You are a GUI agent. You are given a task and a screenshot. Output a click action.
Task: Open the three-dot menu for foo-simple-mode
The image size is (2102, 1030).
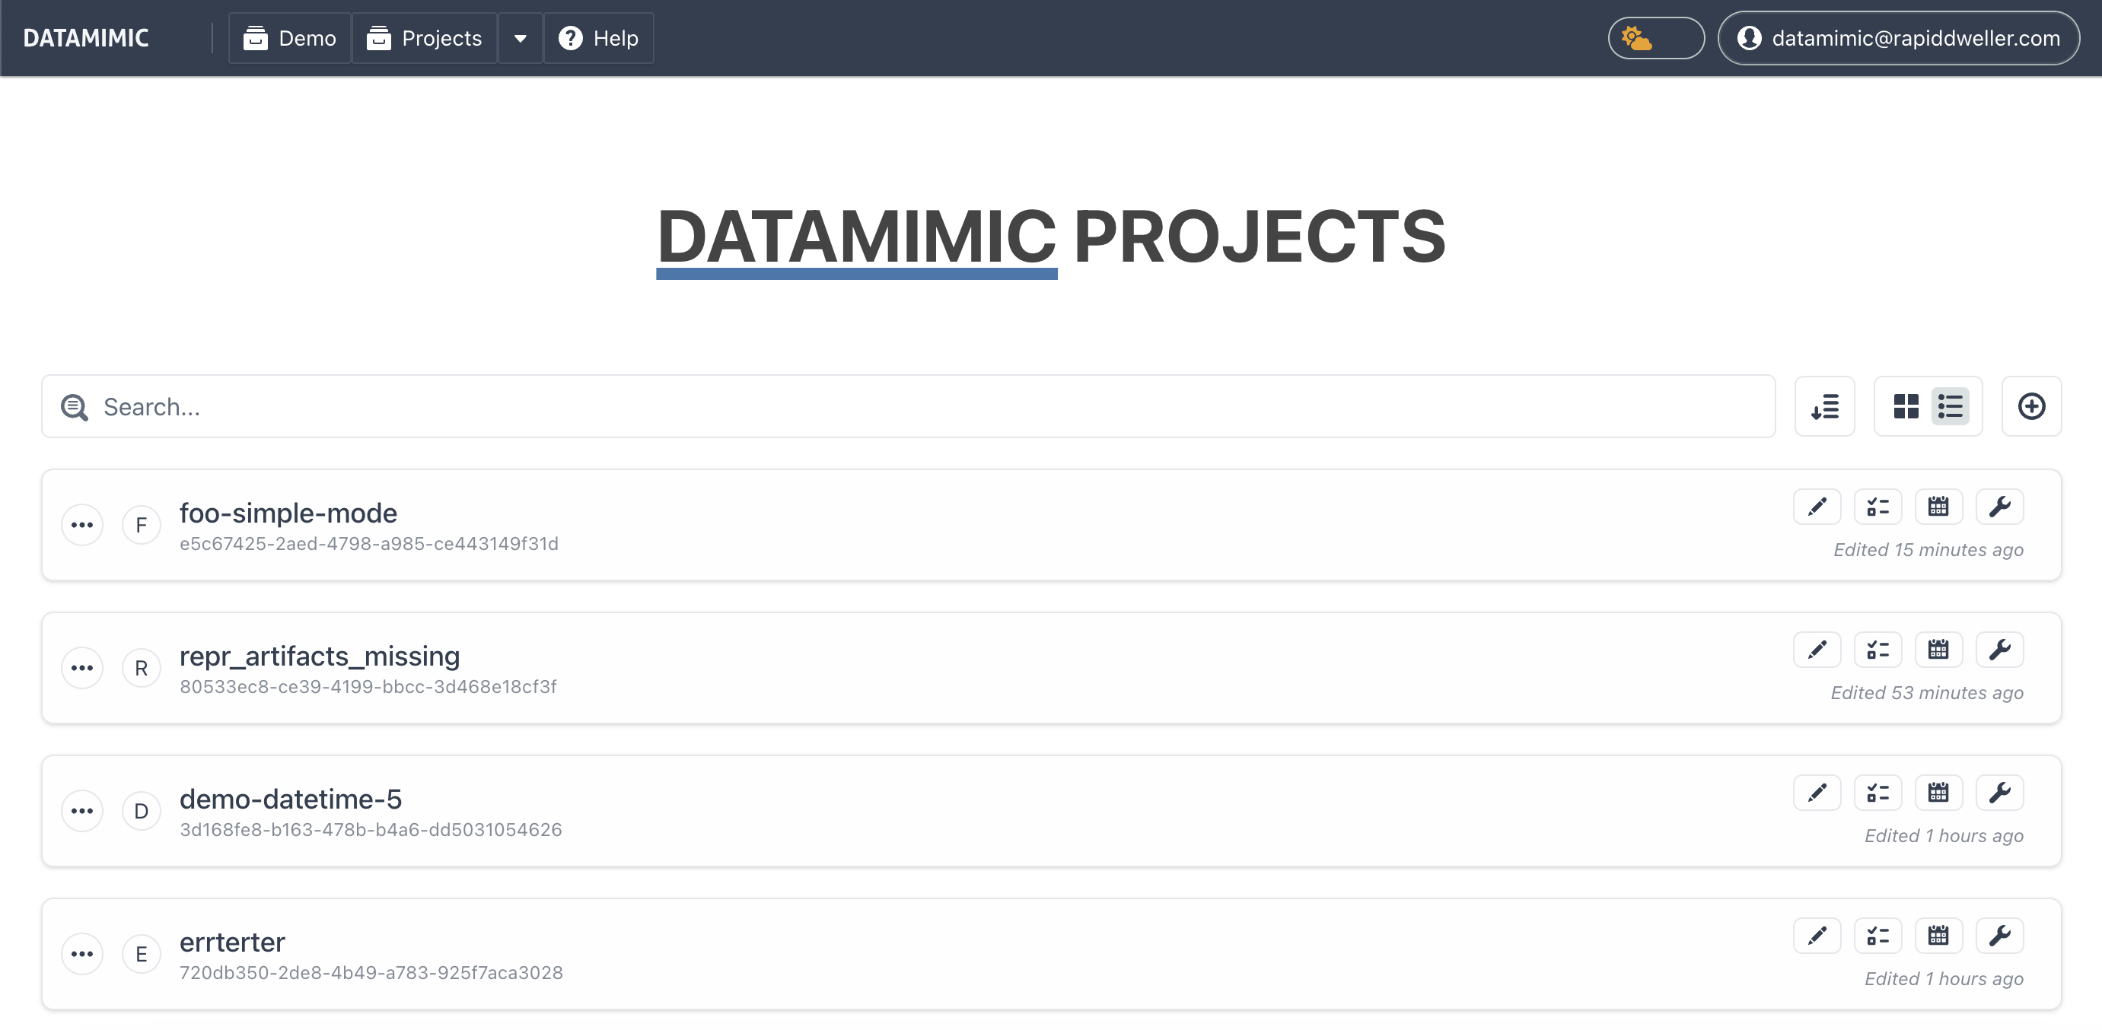pyautogui.click(x=81, y=524)
